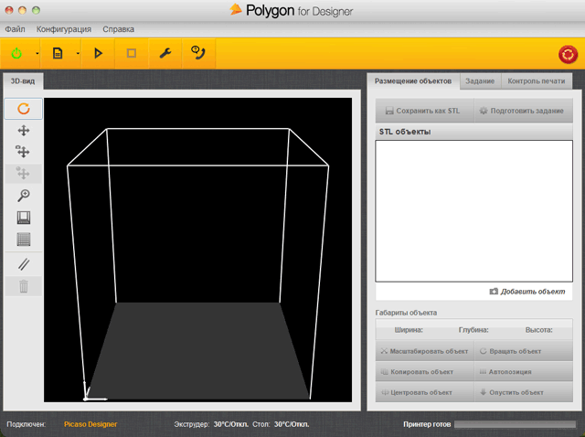Click the trash delete object icon
585x437 pixels.
pos(24,286)
